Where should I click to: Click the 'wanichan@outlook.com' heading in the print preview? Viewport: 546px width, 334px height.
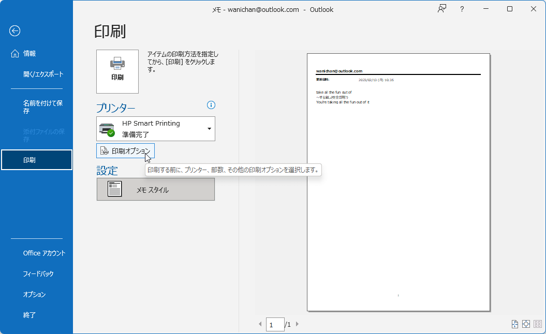339,71
